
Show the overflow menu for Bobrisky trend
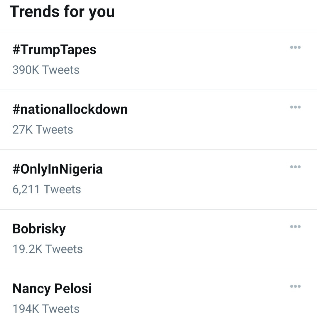click(295, 227)
